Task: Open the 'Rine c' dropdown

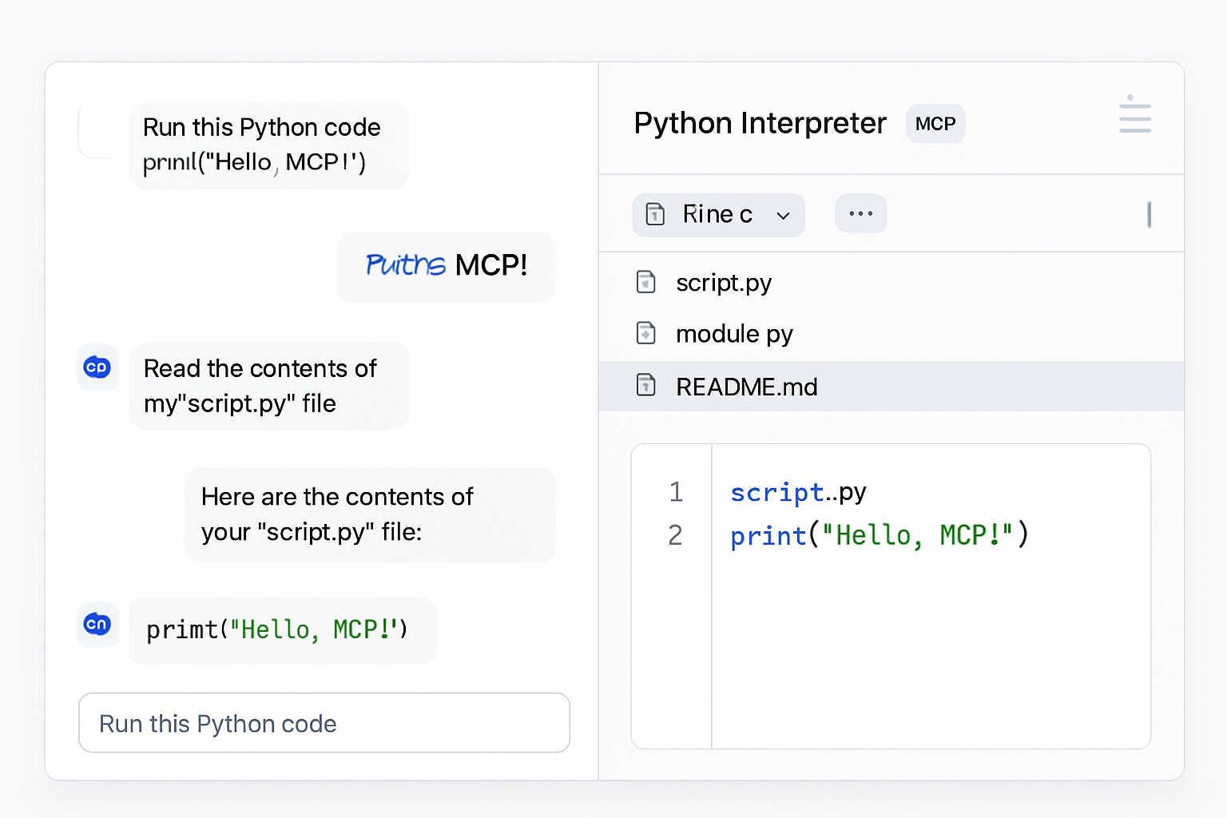Action: click(718, 215)
